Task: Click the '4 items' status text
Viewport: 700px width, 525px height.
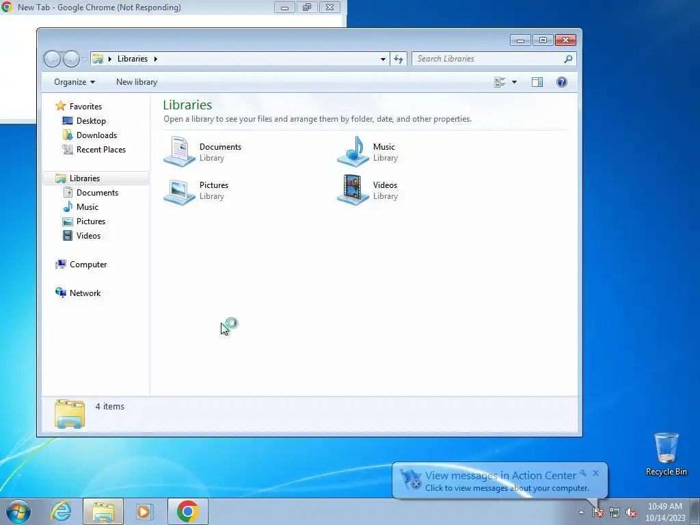Action: (x=110, y=406)
